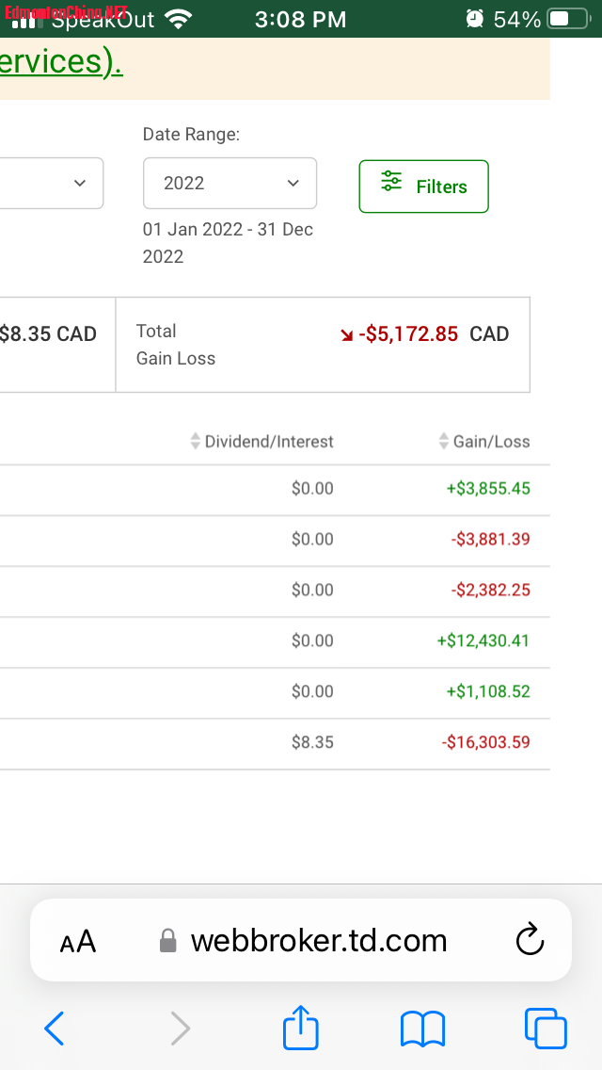The height and width of the screenshot is (1070, 602).
Task: Show open tabs via tabs icon
Action: coord(546,1029)
